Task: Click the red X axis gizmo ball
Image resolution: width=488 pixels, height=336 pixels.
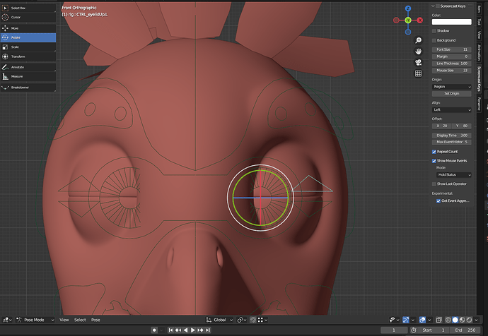Action: pyautogui.click(x=420, y=20)
